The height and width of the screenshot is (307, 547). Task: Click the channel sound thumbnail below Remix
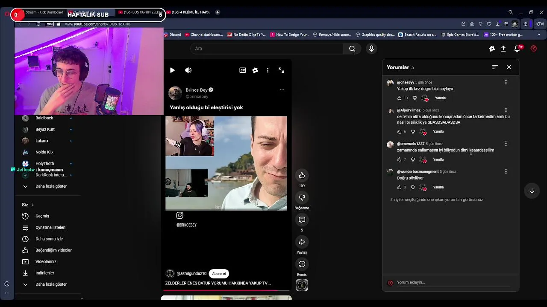point(302,285)
